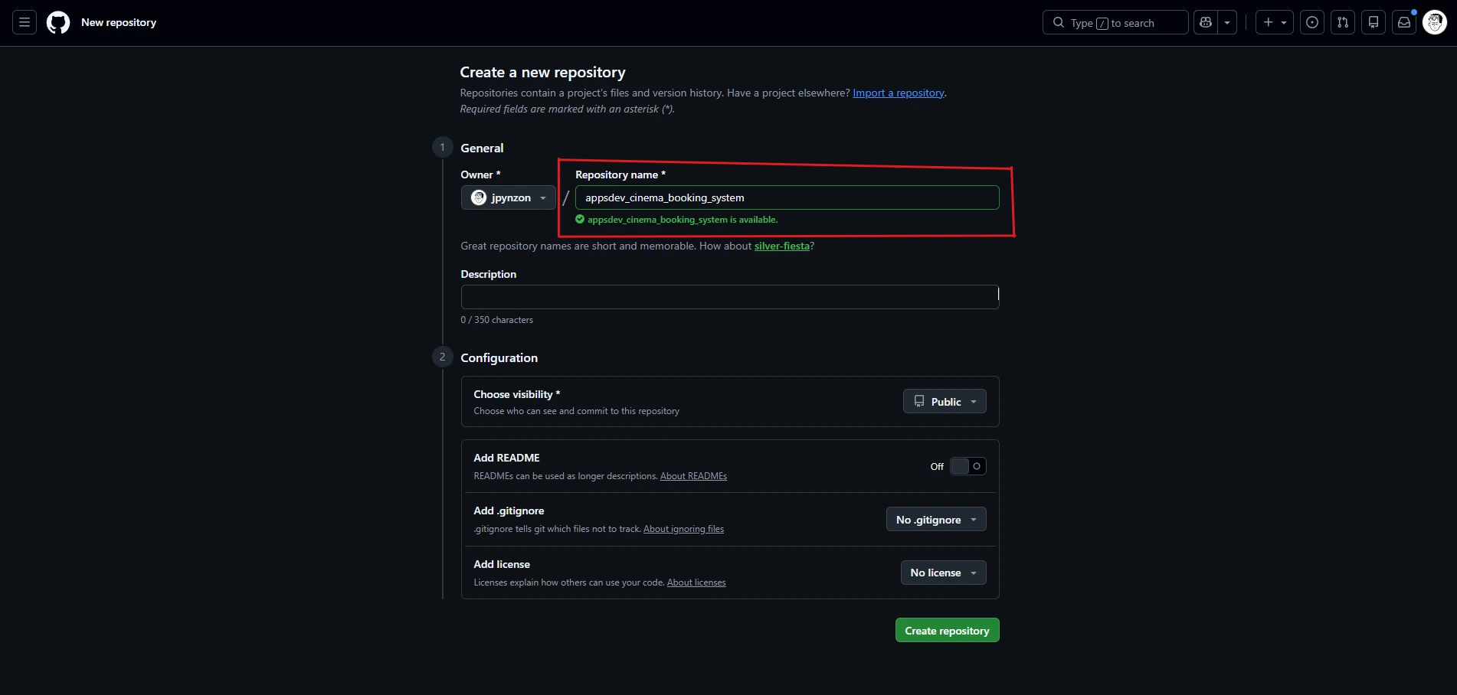Go to GitHub homepage via Octocat logo
Image resolution: width=1457 pixels, height=695 pixels.
click(x=58, y=23)
